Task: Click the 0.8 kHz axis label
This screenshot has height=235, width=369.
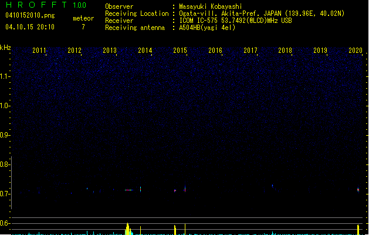Action: pyautogui.click(x=5, y=164)
